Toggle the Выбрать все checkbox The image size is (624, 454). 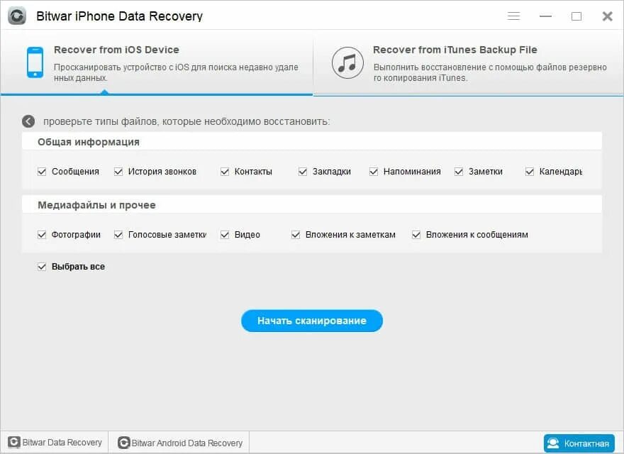point(42,267)
